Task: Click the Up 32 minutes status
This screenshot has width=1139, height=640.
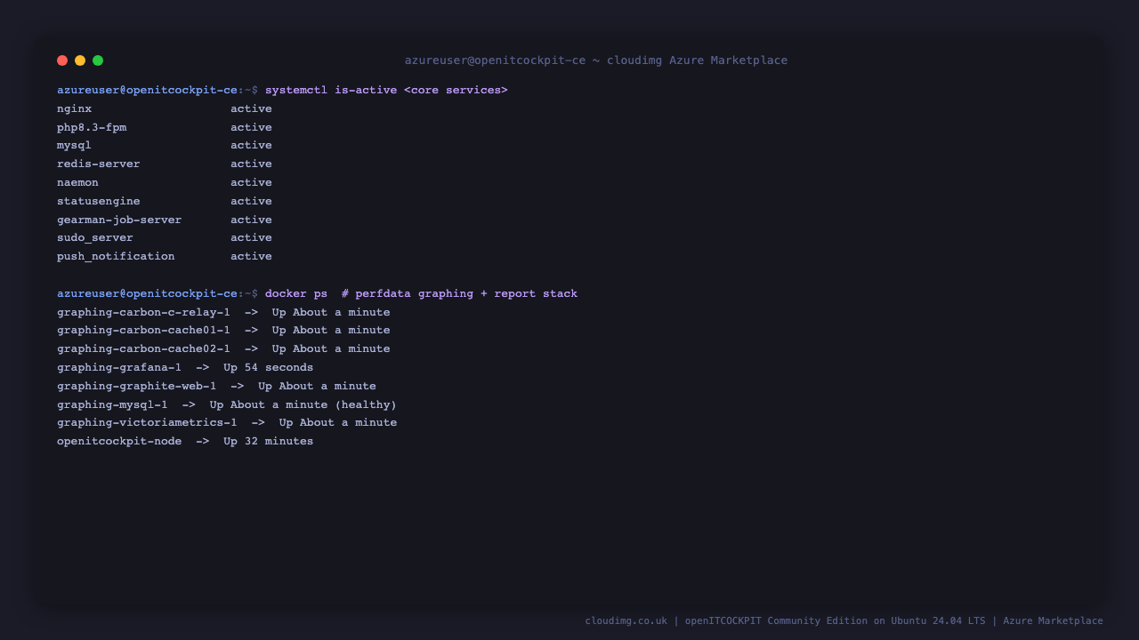Action: 269,442
